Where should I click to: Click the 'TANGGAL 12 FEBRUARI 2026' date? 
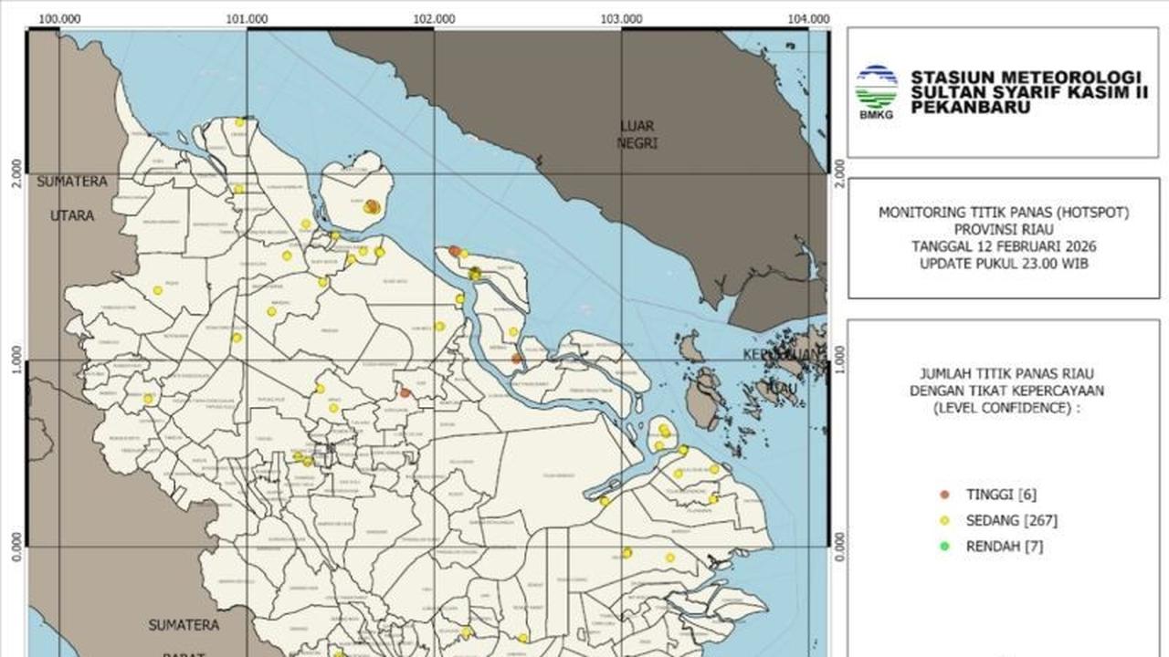1004,247
